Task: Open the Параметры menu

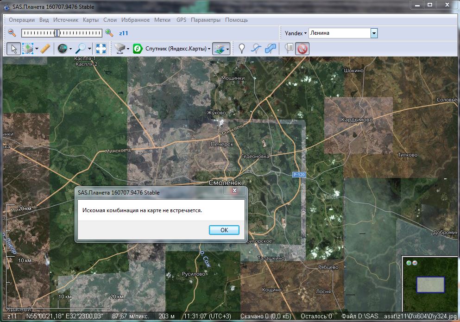Action: point(205,20)
